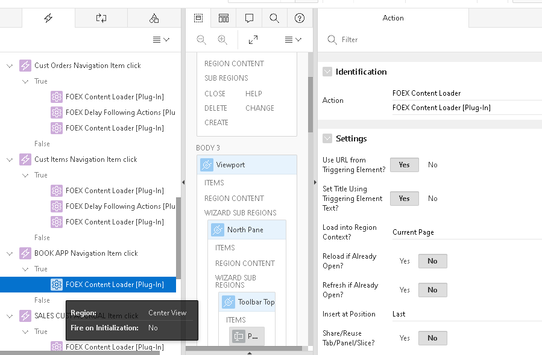Expand the layout pane to full view
Viewport: 542px width, 355px height.
point(253,40)
